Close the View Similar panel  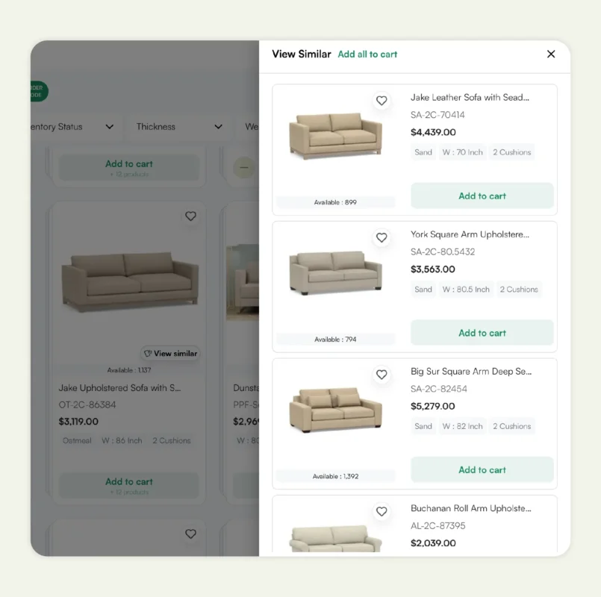(551, 54)
